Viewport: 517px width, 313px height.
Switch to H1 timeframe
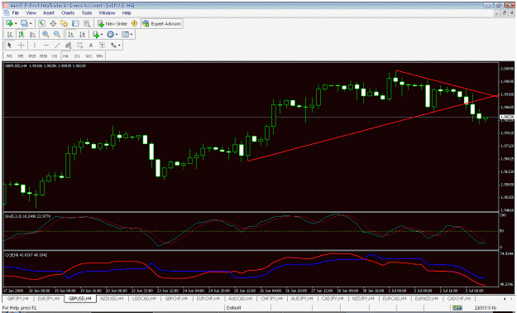tap(55, 56)
